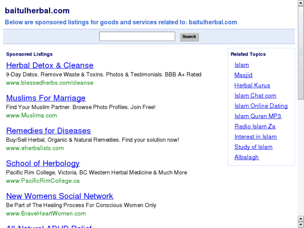
Task: Choose the Islam Online Dating topic
Action: tap(261, 106)
